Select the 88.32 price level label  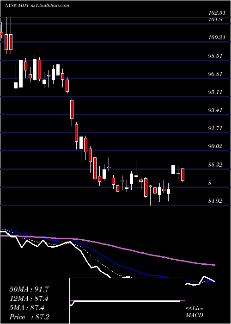pyautogui.click(x=216, y=165)
